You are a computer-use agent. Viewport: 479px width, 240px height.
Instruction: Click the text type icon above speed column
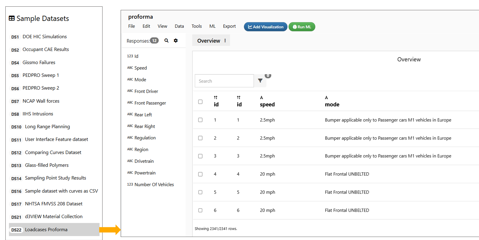(x=261, y=98)
